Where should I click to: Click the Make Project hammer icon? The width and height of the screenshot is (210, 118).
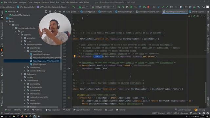pos(73,7)
